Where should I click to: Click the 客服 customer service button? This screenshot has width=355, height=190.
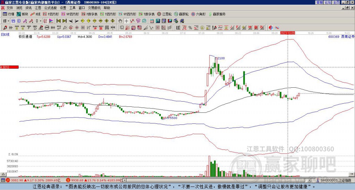pos(319,2)
